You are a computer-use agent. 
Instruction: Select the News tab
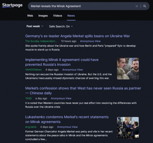pyautogui.click(x=71, y=16)
